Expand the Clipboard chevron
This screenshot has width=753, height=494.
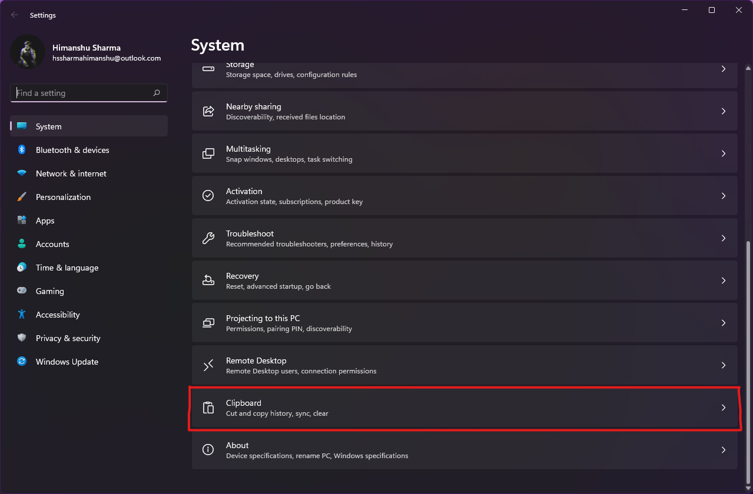[724, 408]
